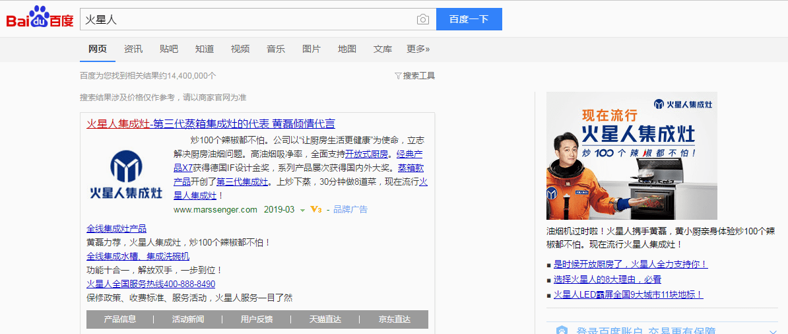Click 火星人全国服务热线400-888-8490 link
Viewport: 788px width, 334px height.
150,284
